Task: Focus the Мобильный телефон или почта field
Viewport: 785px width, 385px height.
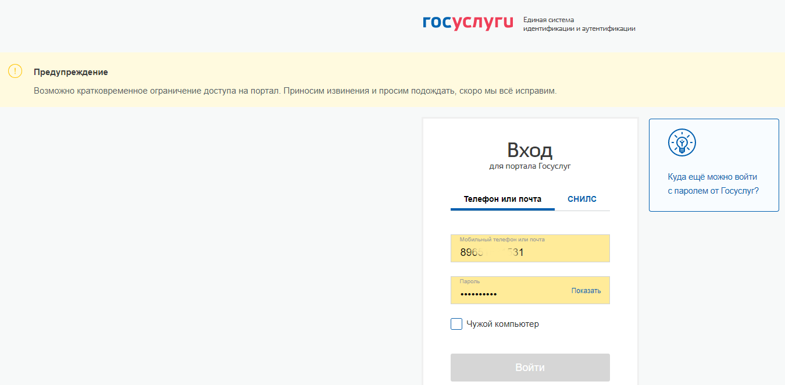Action: click(530, 248)
